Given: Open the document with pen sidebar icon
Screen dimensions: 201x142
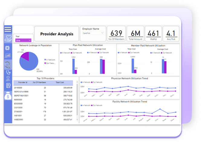Looking at the screenshot, I should (8, 85).
